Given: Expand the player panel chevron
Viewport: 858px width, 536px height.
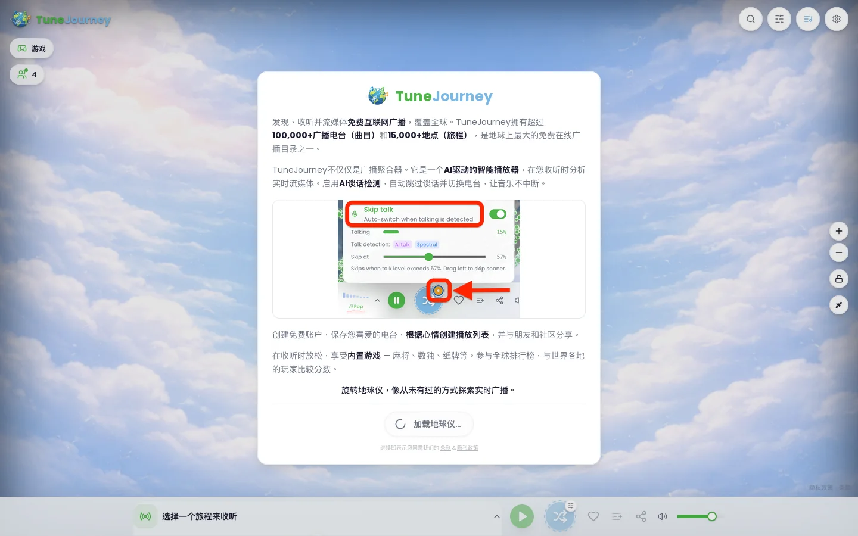Looking at the screenshot, I should [497, 516].
